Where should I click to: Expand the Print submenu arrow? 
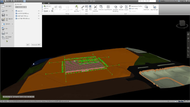click(12, 33)
